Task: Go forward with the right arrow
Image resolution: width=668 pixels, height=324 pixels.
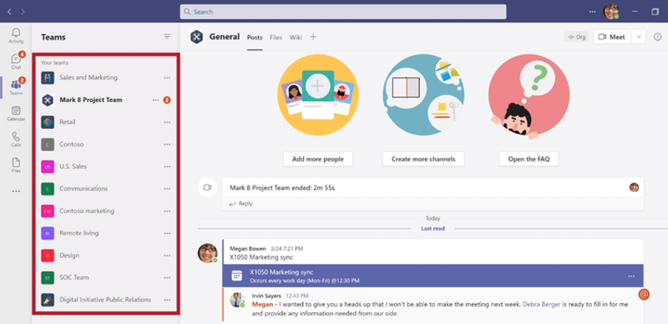Action: tap(23, 12)
